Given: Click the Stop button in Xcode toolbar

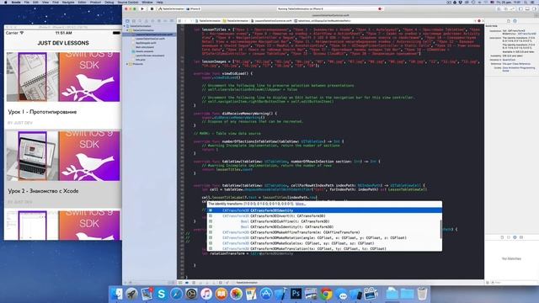Looking at the screenshot, I should coord(152,9).
